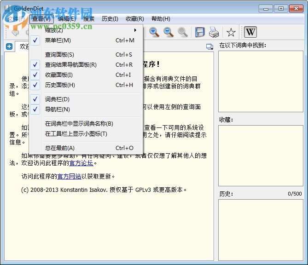The height and width of the screenshot is (265, 308).
Task: Toggle 收藏面板(I) visibility
Action: click(x=86, y=75)
